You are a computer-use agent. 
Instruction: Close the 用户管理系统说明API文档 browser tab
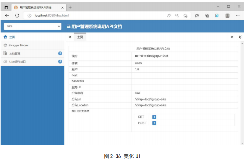pos(62,7)
